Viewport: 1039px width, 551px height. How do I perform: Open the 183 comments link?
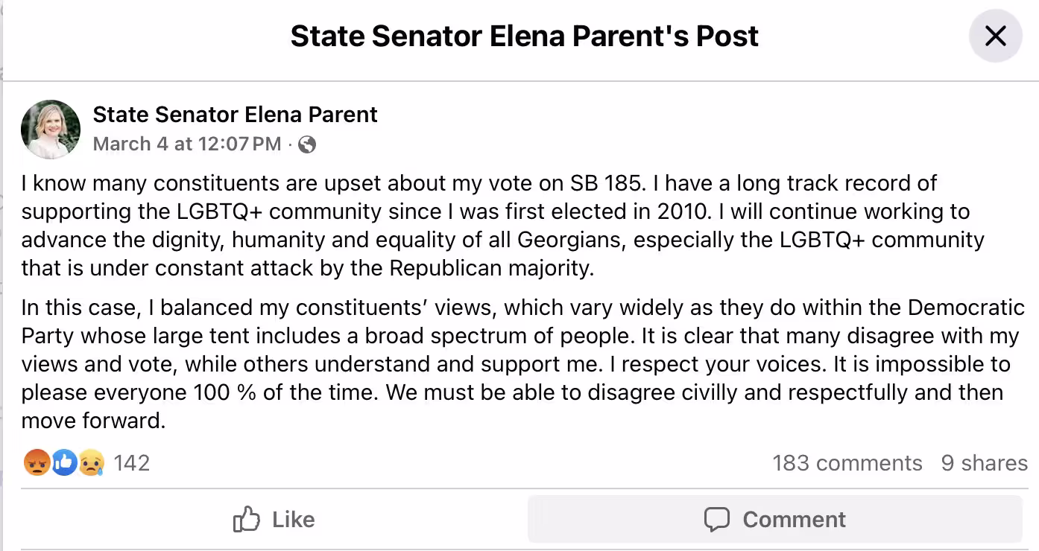[x=847, y=463]
